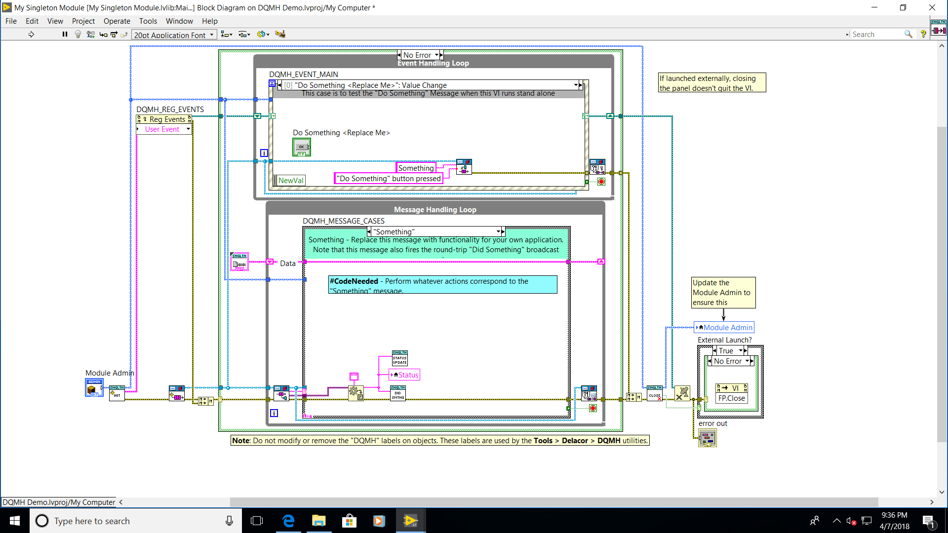948x533 pixels.
Task: Open the Operate menu
Action: [117, 21]
